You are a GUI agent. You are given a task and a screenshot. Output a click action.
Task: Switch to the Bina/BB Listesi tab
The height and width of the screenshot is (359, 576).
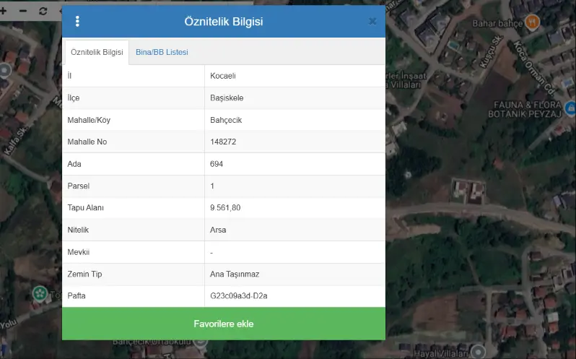162,52
